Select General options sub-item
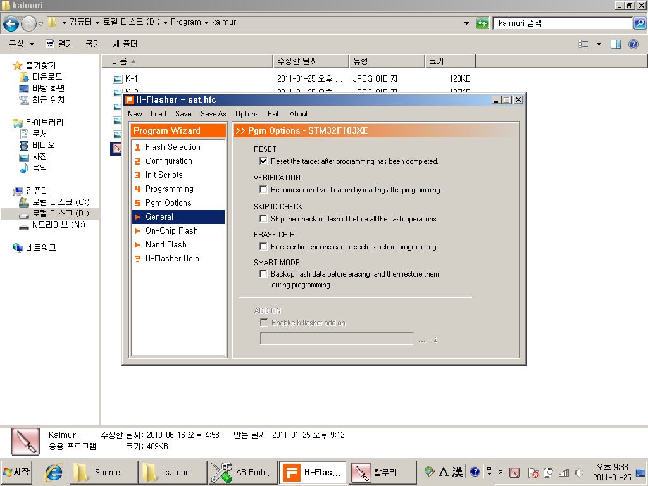The height and width of the screenshot is (486, 648). tap(178, 216)
